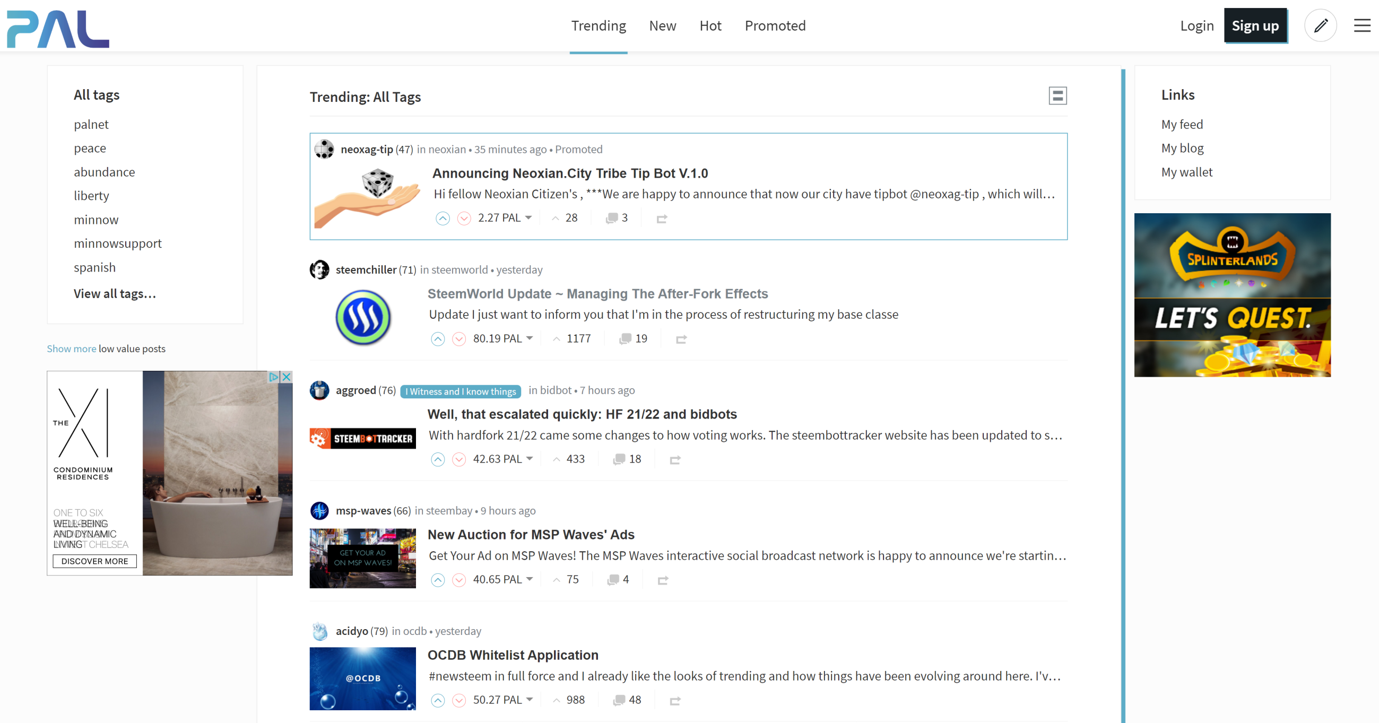Open My wallet in Links

[x=1187, y=172]
